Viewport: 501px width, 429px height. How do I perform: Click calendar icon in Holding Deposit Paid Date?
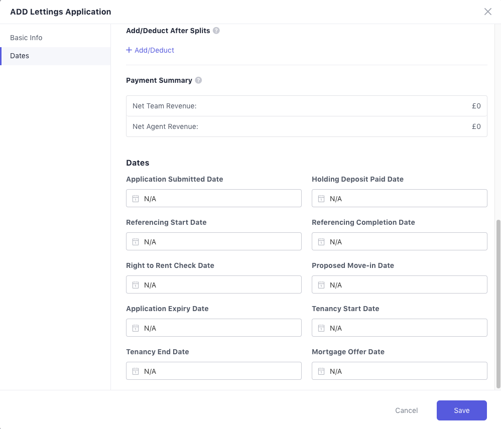pos(321,199)
